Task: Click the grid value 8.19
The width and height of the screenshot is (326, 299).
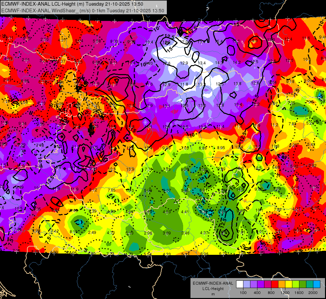Action: point(74,232)
